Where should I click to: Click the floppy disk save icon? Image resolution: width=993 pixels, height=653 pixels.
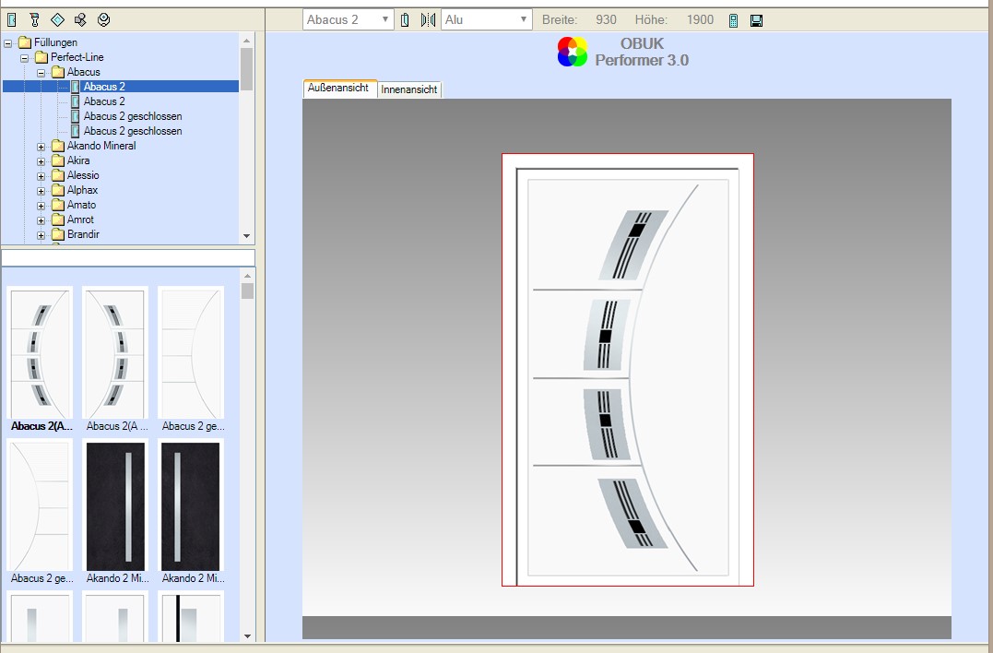coord(756,20)
